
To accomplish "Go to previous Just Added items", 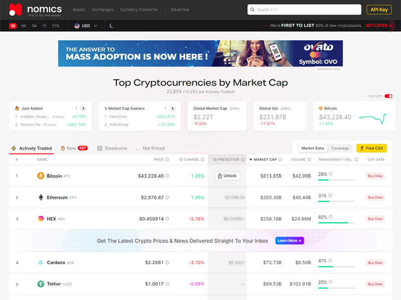I will [x=76, y=108].
